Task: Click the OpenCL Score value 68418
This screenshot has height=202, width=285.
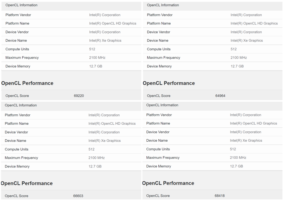Action: pyautogui.click(x=220, y=196)
